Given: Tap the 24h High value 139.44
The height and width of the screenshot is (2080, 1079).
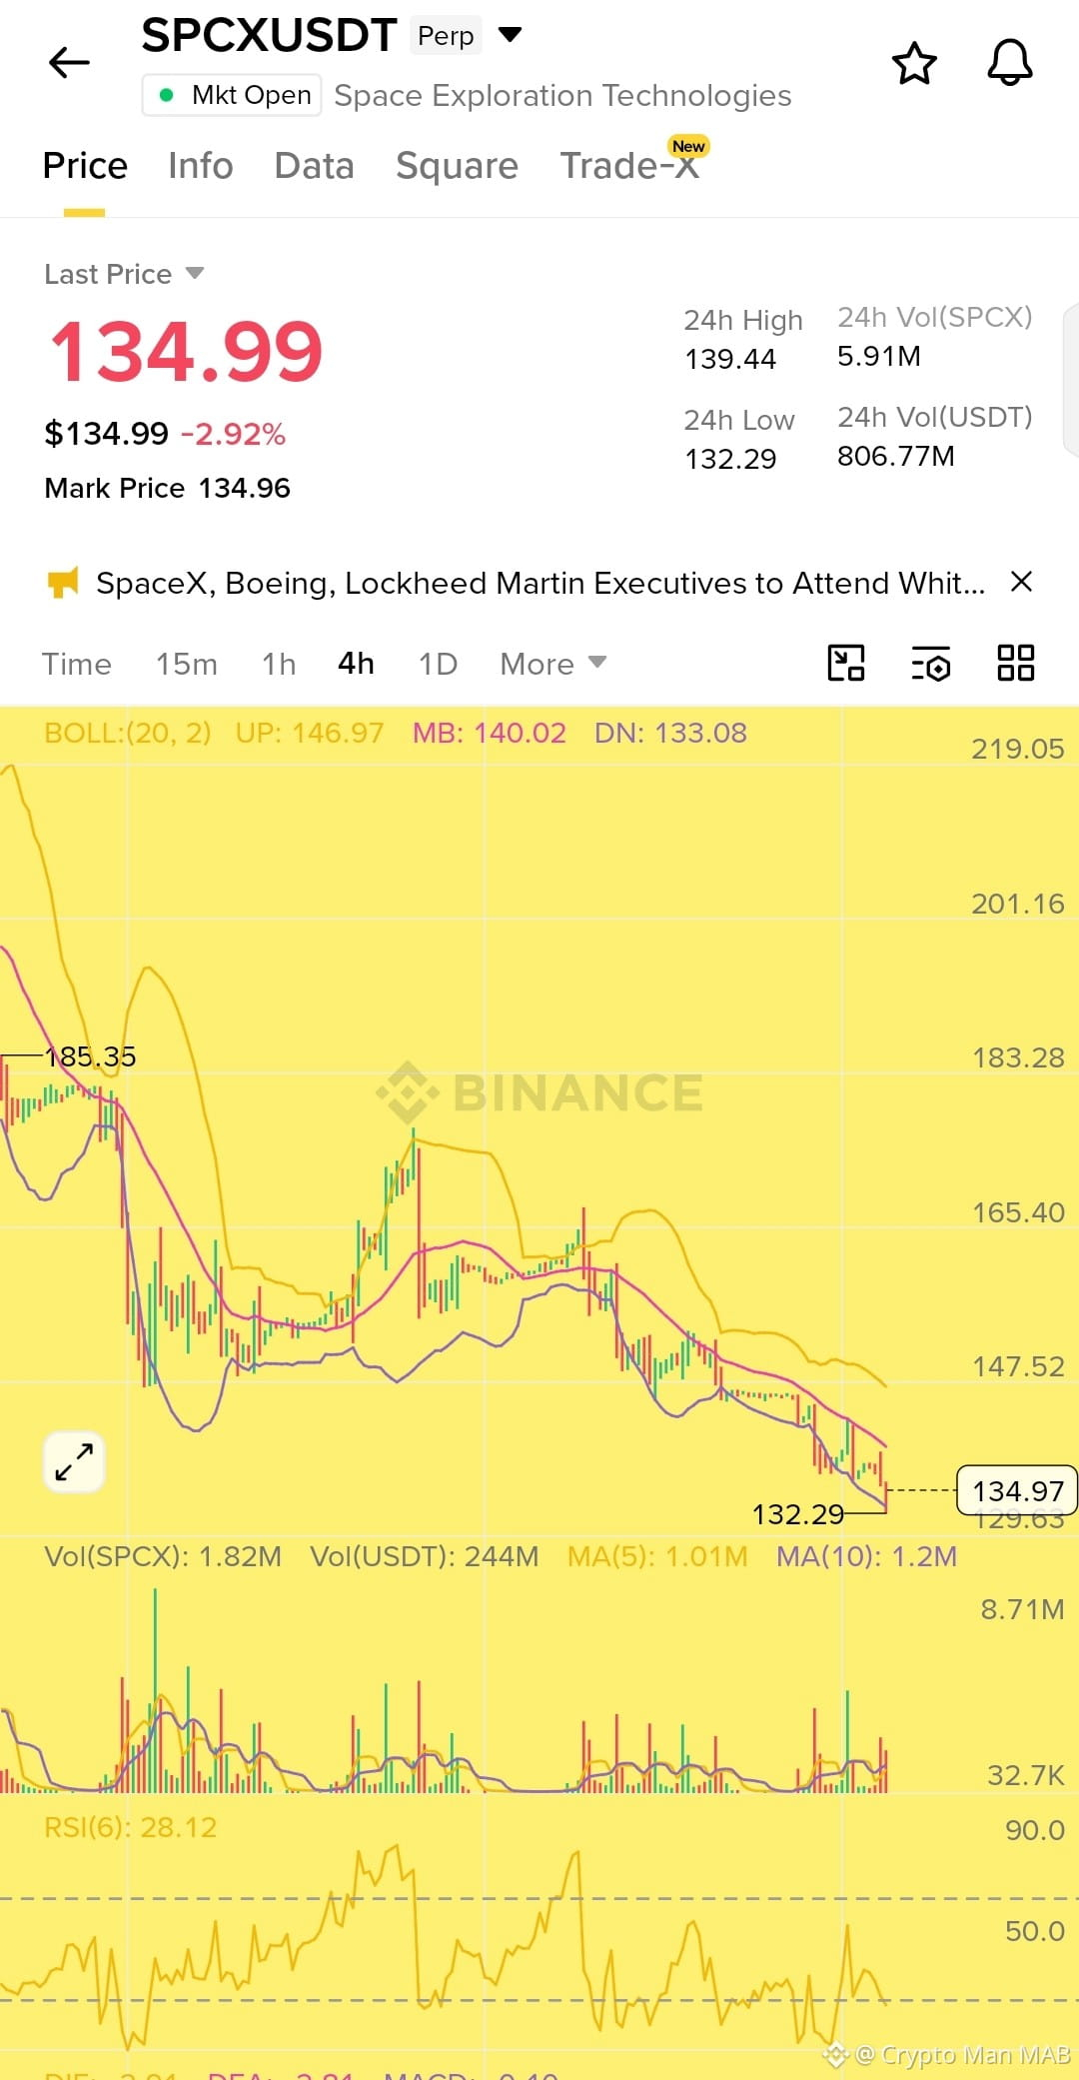Looking at the screenshot, I should [730, 359].
